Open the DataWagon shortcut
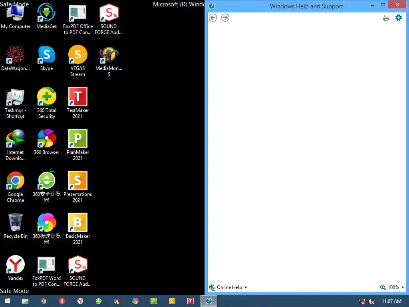Screen dimensions: 409x307 point(16,58)
